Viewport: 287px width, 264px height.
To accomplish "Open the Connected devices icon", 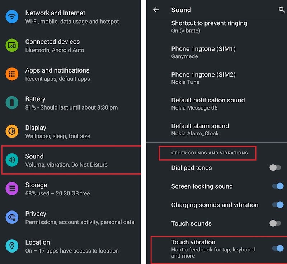I will pyautogui.click(x=12, y=45).
